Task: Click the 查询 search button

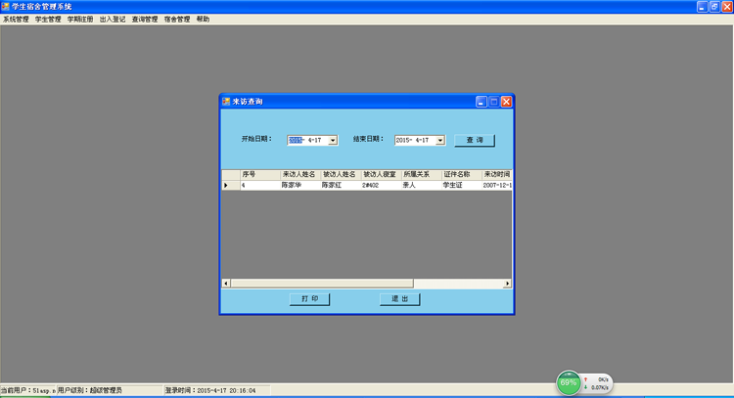Action: click(474, 140)
